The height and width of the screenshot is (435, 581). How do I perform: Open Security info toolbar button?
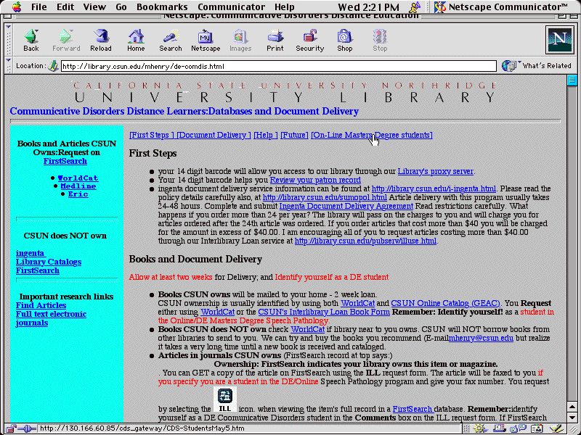coord(310,40)
